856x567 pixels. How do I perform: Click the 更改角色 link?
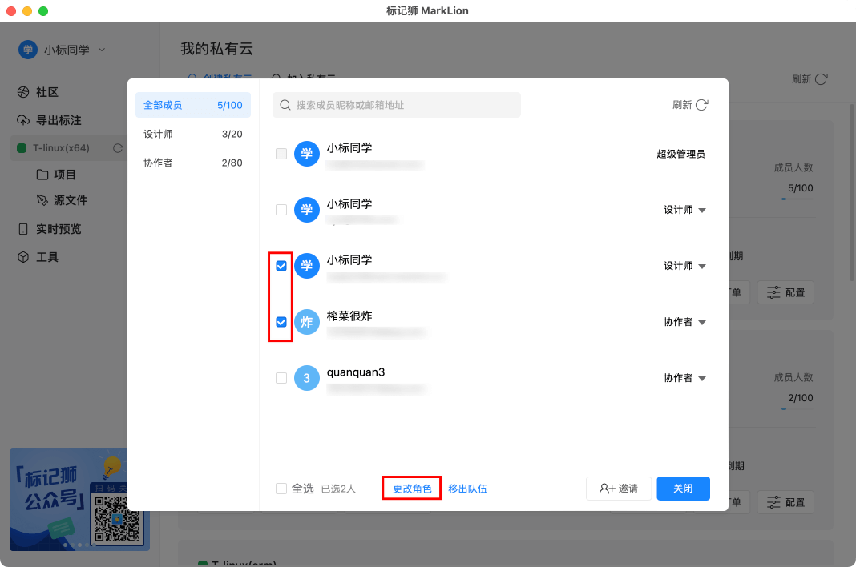coord(412,489)
